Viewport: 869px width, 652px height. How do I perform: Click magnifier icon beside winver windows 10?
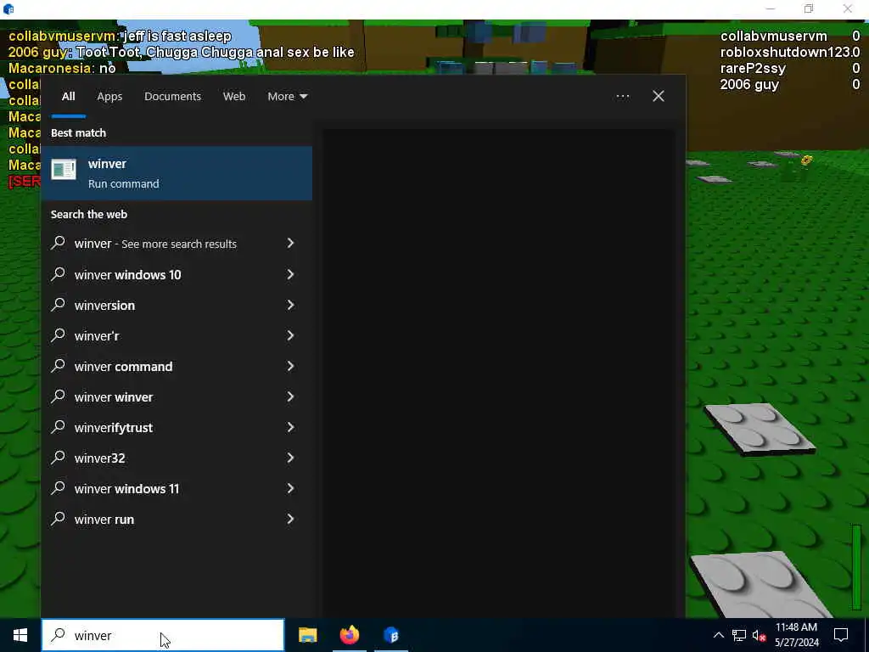[x=59, y=274]
